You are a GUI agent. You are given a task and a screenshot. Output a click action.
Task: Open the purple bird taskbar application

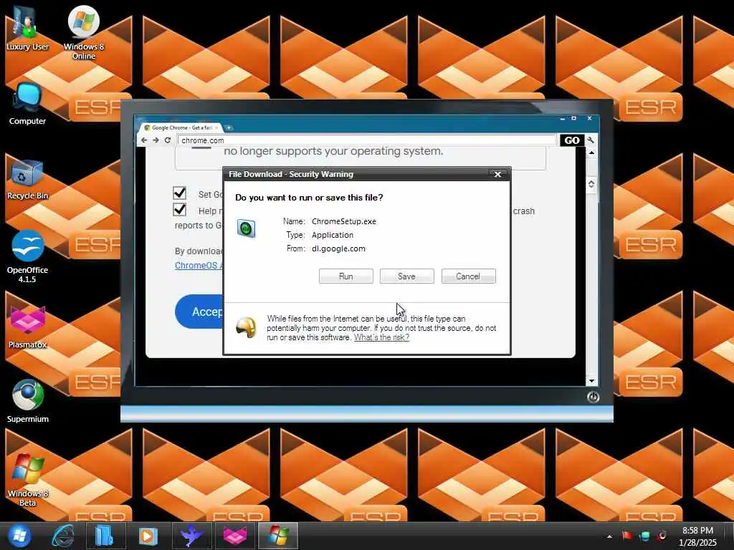point(192,536)
